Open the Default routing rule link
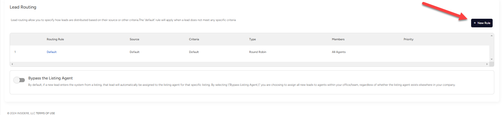Viewport: 502px width, 115px height. [x=52, y=52]
